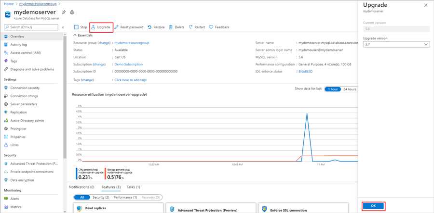The image size is (434, 213).
Task: Click the Alerts icon
Action: [6, 199]
